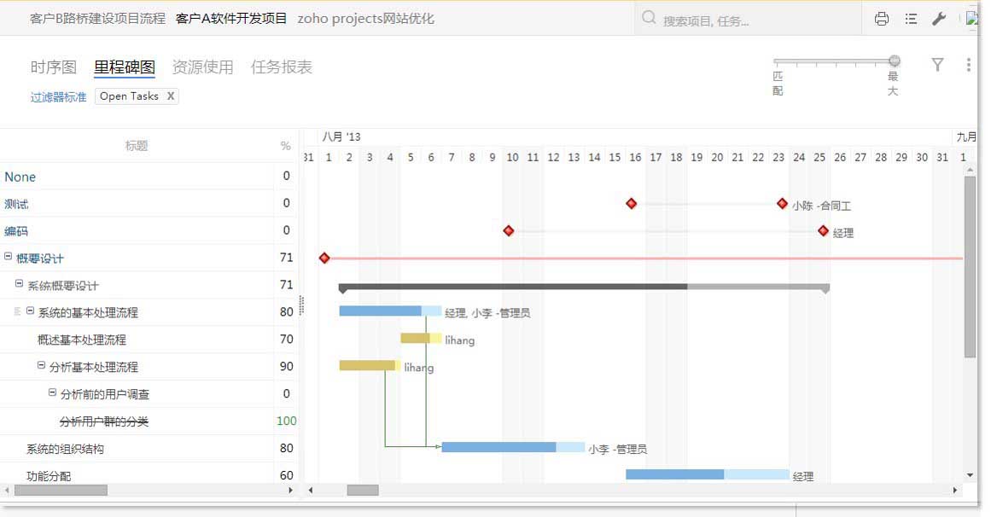Click the 小李 -管理员 label by 系统的组织结构 bar
Viewport: 997px width, 517px height.
pyautogui.click(x=617, y=449)
